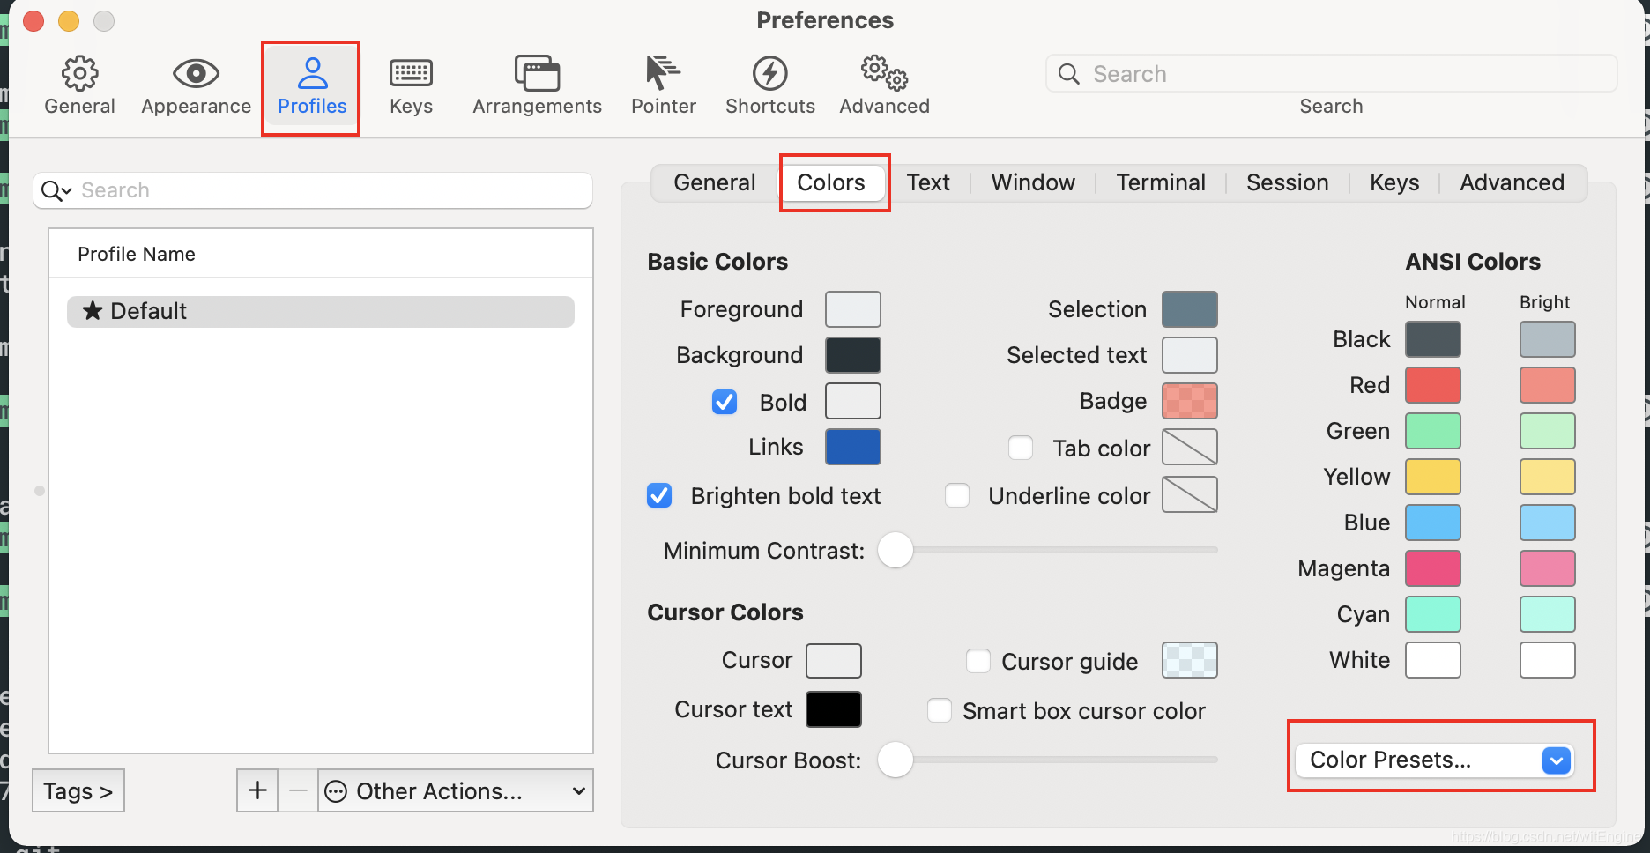Click the plus button to add profile

click(257, 790)
